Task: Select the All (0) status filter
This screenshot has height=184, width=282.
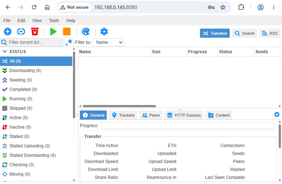Action: coord(36,61)
